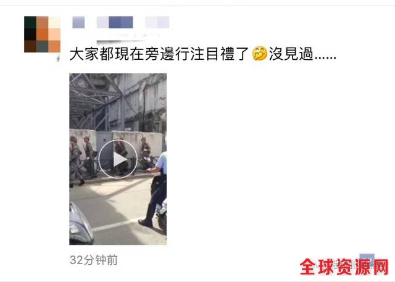Click the 全 character in the red watermark
This screenshot has width=395, height=282.
pyautogui.click(x=308, y=267)
